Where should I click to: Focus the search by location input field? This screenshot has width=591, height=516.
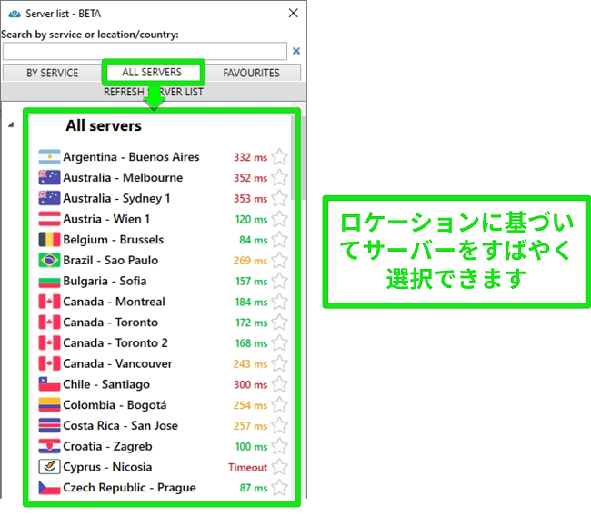tap(145, 52)
